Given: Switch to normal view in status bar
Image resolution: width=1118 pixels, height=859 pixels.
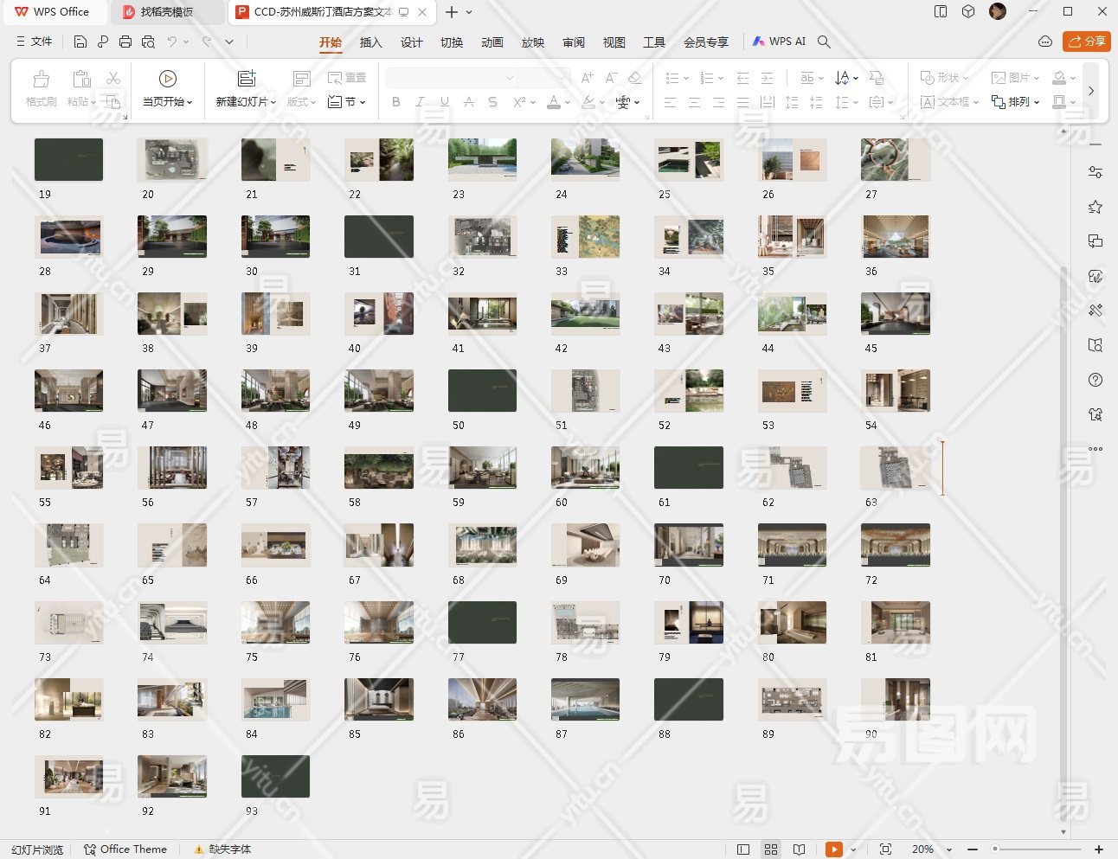Looking at the screenshot, I should tap(743, 849).
